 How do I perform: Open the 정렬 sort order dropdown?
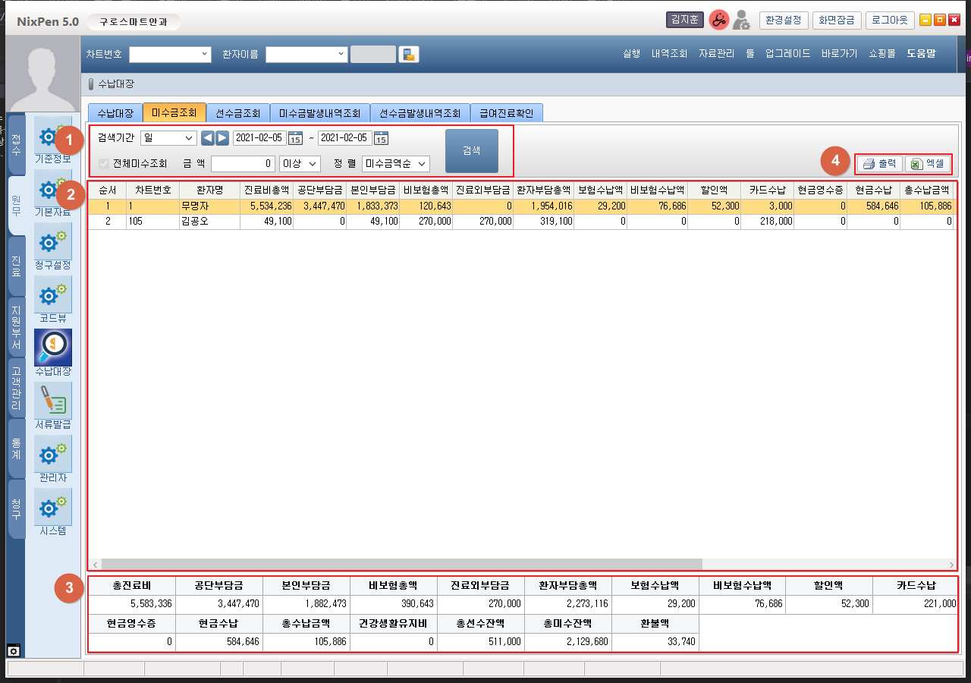tap(396, 164)
